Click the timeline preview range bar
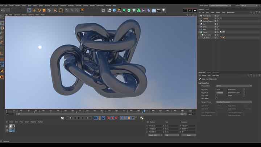Viewport: 261px width, 147px height. (x=101, y=114)
